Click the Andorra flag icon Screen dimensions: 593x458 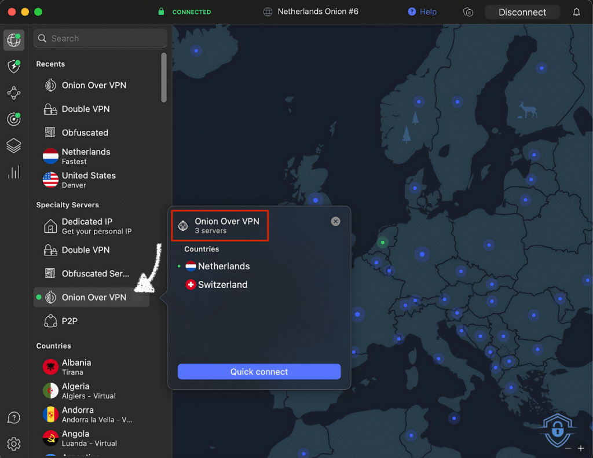(x=50, y=415)
